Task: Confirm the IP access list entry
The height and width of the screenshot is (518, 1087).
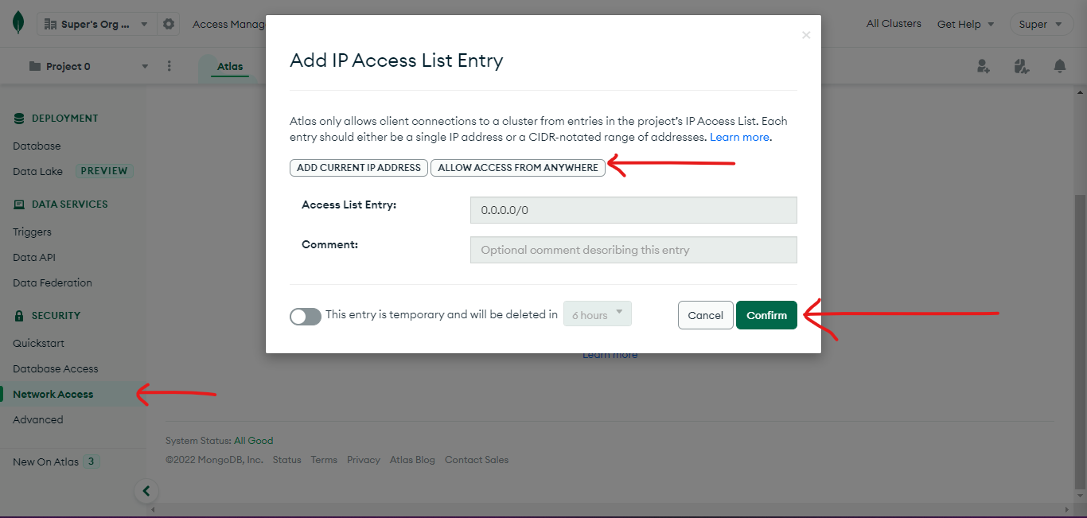Action: click(x=766, y=315)
